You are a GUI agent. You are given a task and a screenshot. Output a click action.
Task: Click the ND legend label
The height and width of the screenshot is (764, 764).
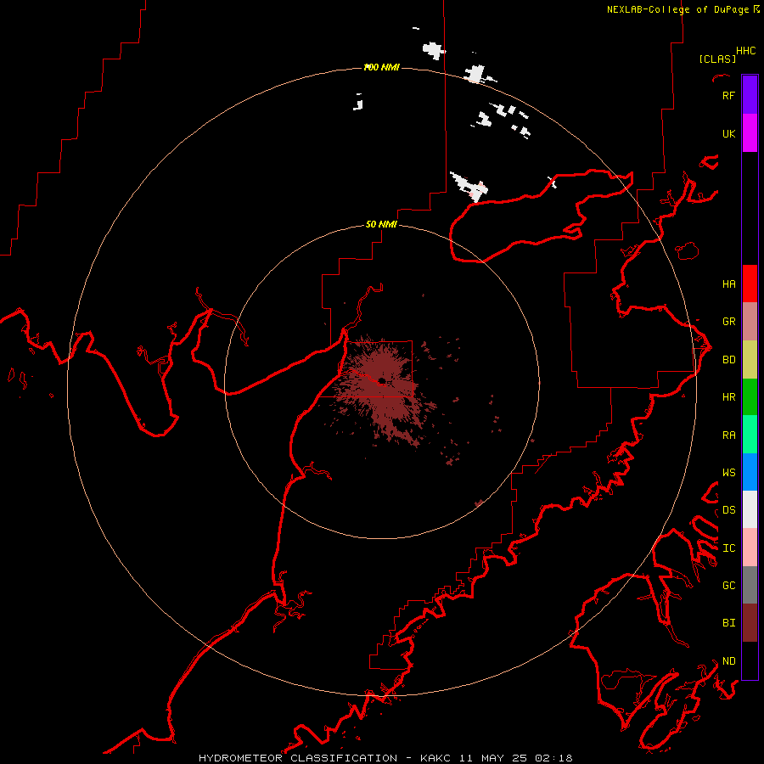[x=729, y=660]
